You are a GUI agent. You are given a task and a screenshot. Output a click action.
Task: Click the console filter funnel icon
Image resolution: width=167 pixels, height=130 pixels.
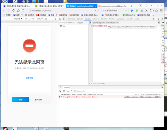64,91
